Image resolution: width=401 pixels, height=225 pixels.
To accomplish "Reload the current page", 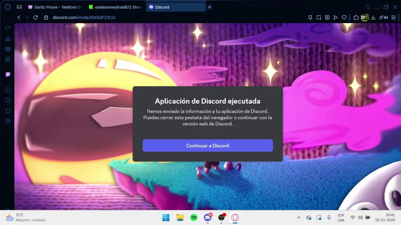I will [x=36, y=17].
